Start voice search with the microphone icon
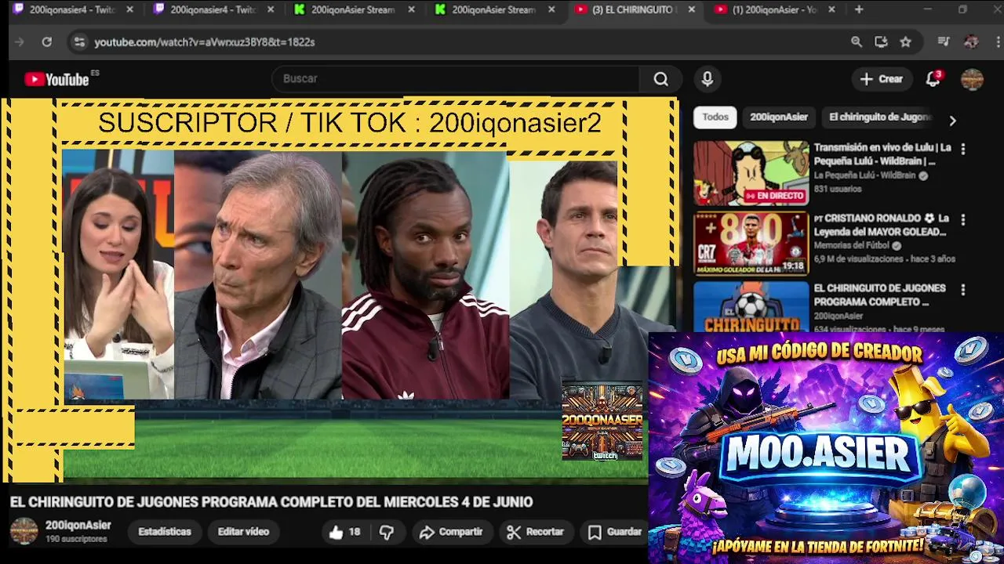The image size is (1004, 564). point(708,79)
